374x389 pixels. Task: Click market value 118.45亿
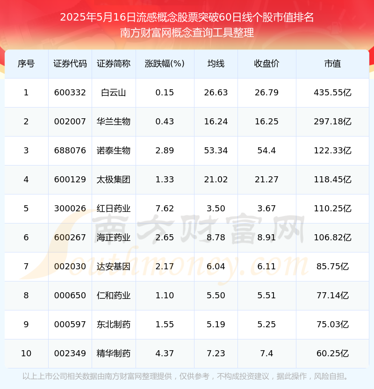pos(332,180)
